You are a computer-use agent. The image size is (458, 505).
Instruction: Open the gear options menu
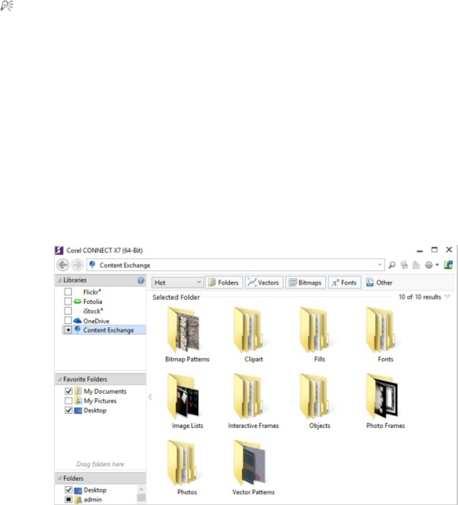coord(429,265)
